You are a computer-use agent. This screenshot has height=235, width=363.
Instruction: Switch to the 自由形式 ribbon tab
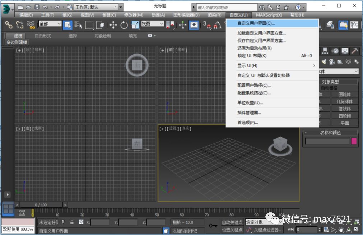click(x=43, y=36)
